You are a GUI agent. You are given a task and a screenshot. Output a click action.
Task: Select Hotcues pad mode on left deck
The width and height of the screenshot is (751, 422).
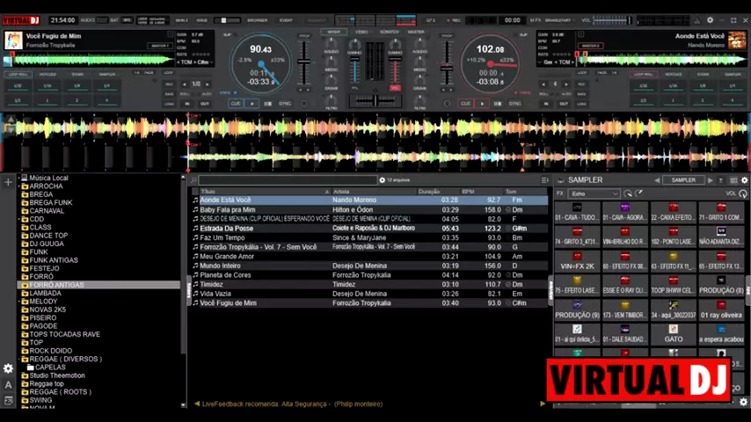[x=47, y=74]
